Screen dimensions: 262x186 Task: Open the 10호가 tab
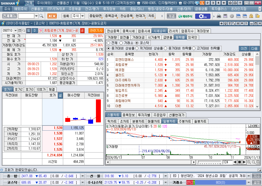point(41,89)
